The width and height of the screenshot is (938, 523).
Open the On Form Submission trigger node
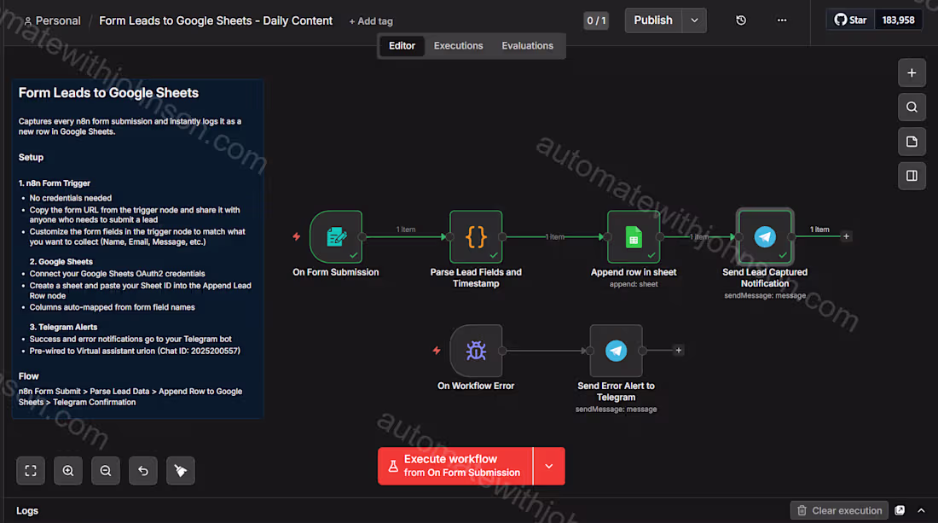336,237
